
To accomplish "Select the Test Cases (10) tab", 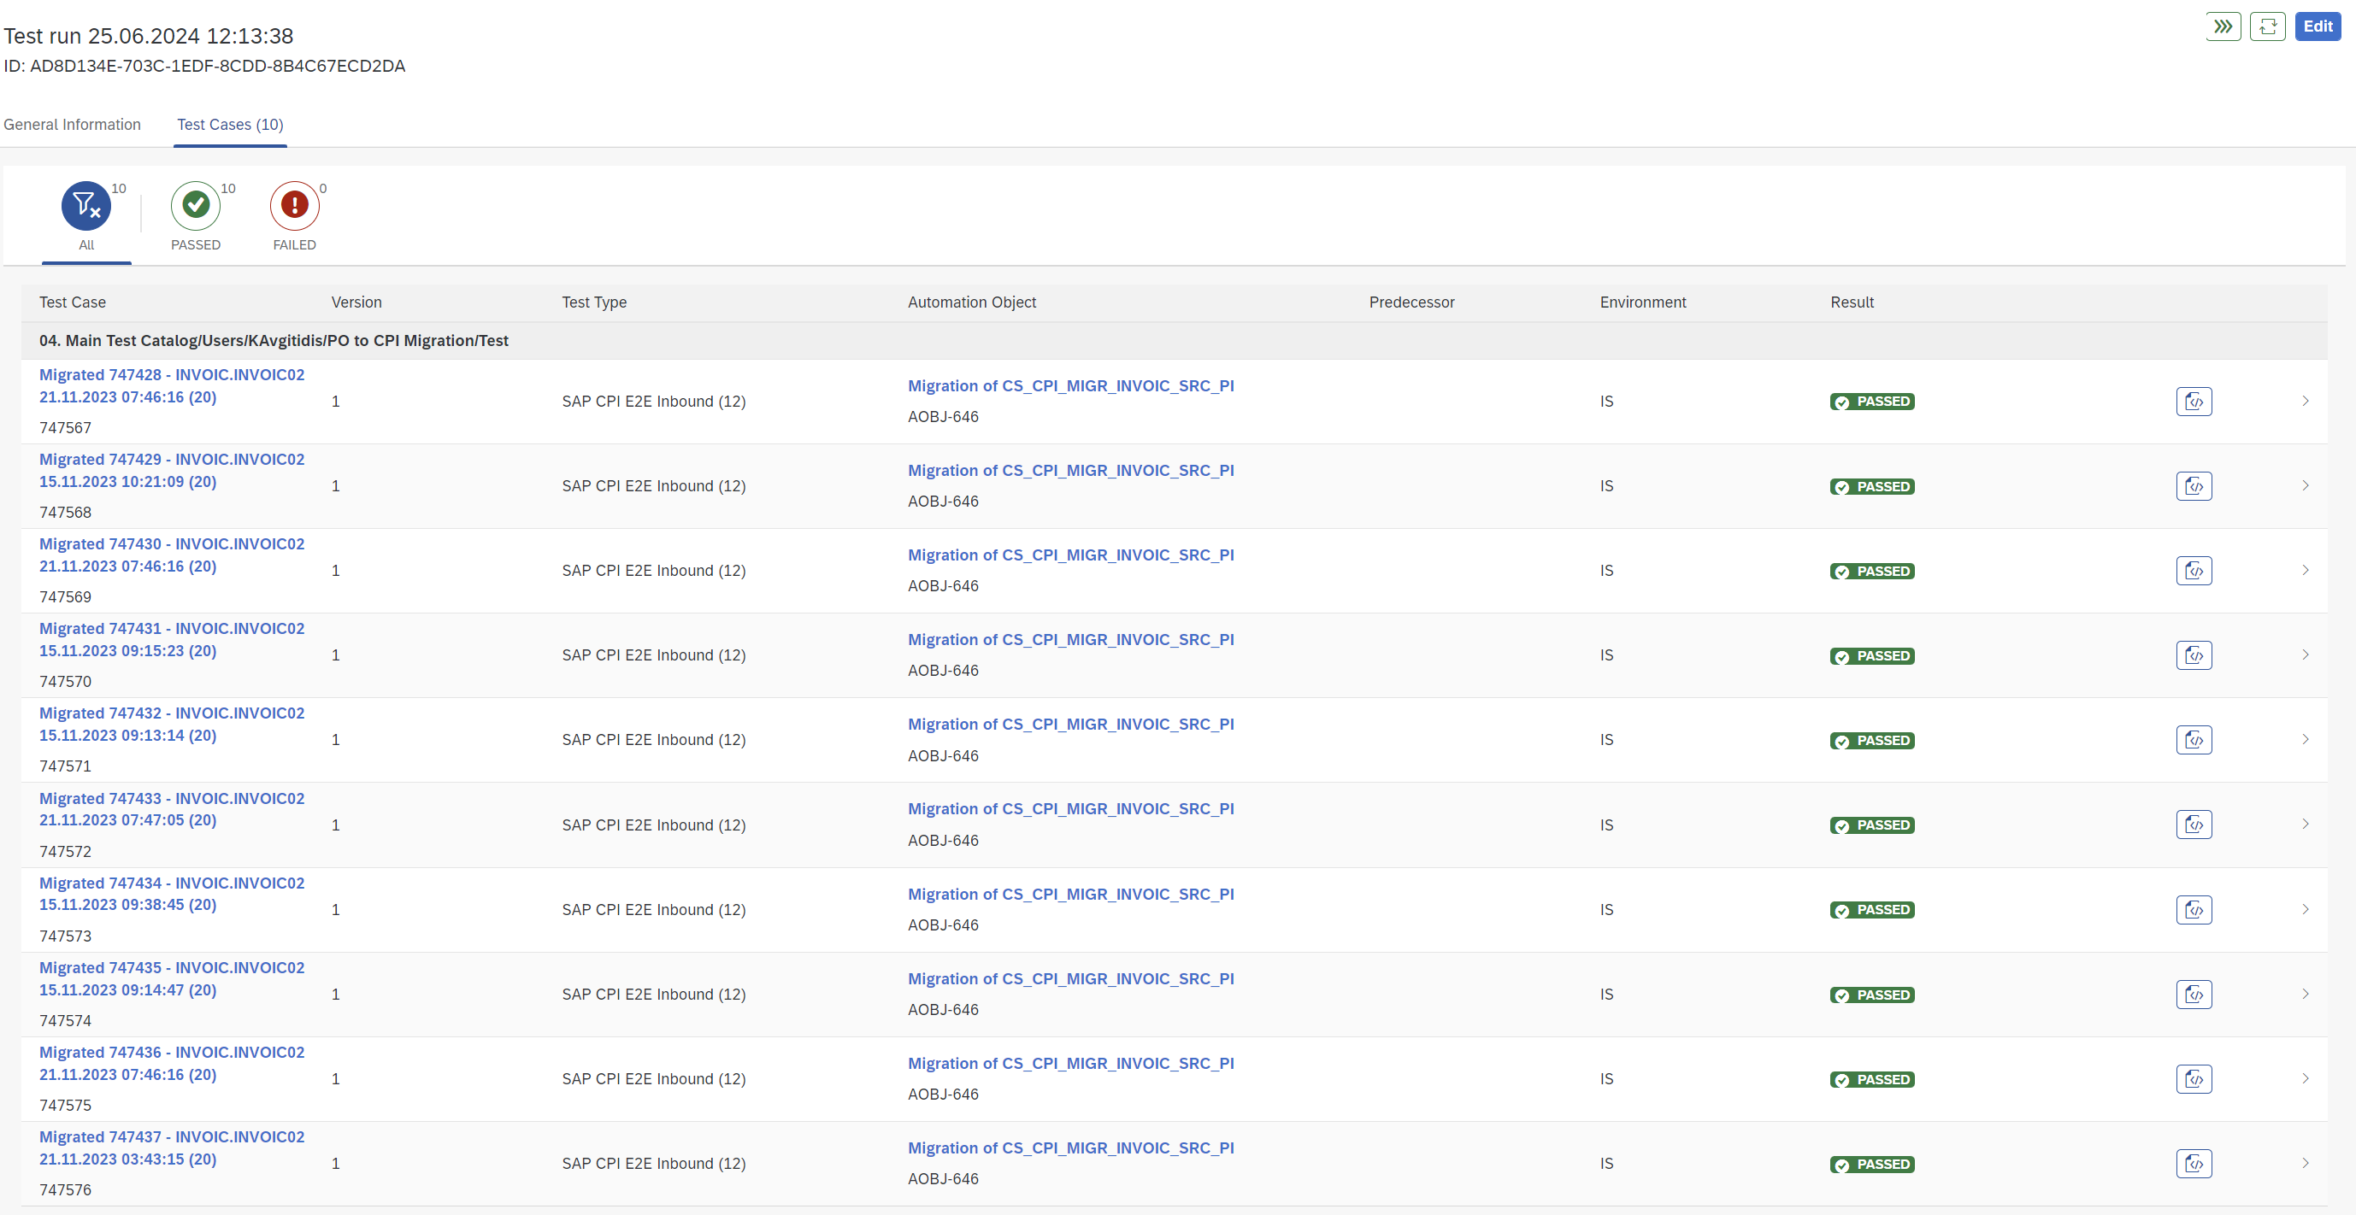I will tap(231, 125).
